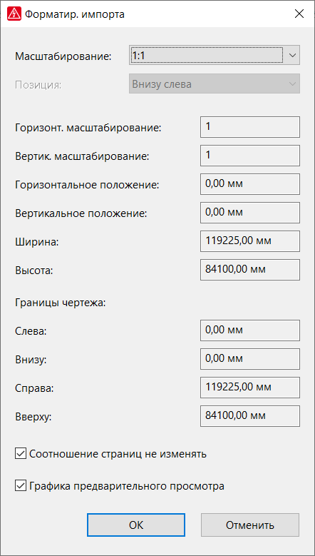Screen dimensions: 315x556
Task: Uncheck Соотношение страниц не изменять
Action: coord(21,453)
